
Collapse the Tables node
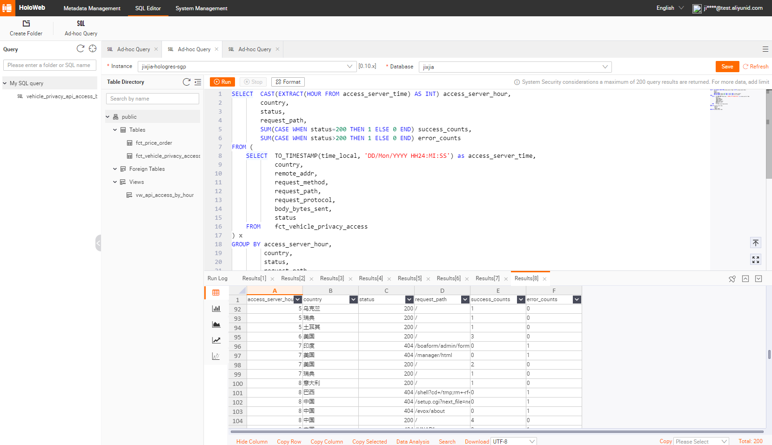click(115, 130)
